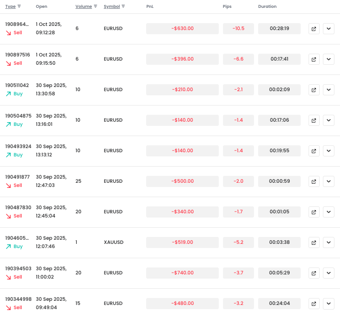This screenshot has width=340, height=317.
Task: Sort by the Type column header
Action: point(10,7)
